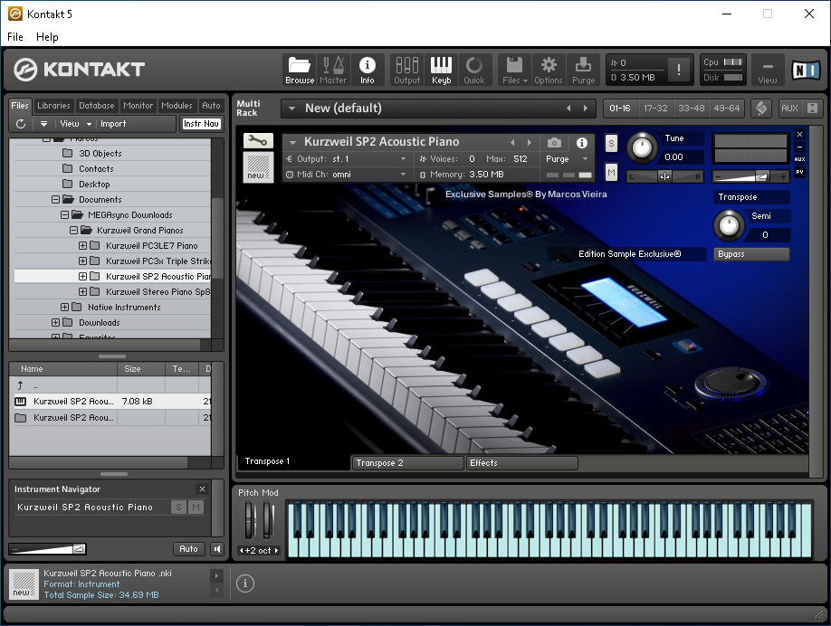831x626 pixels.
Task: Toggle the AUX button in rack header
Action: [x=789, y=108]
